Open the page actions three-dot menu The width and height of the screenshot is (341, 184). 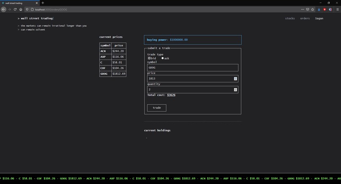pos(302,10)
